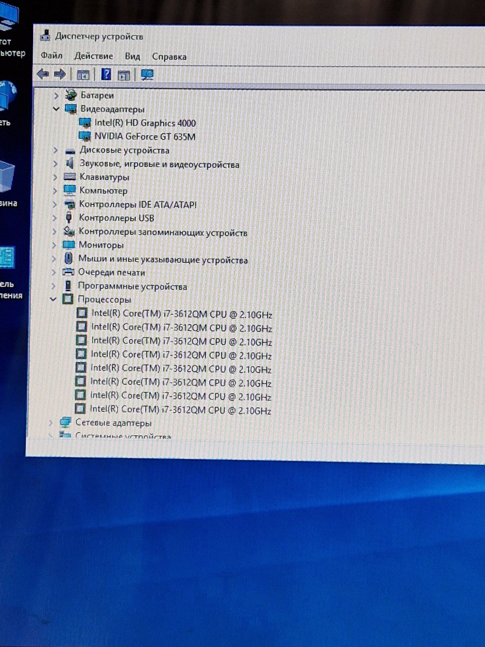
Task: Open the show/hide console tree toolbar icon
Action: coord(83,75)
